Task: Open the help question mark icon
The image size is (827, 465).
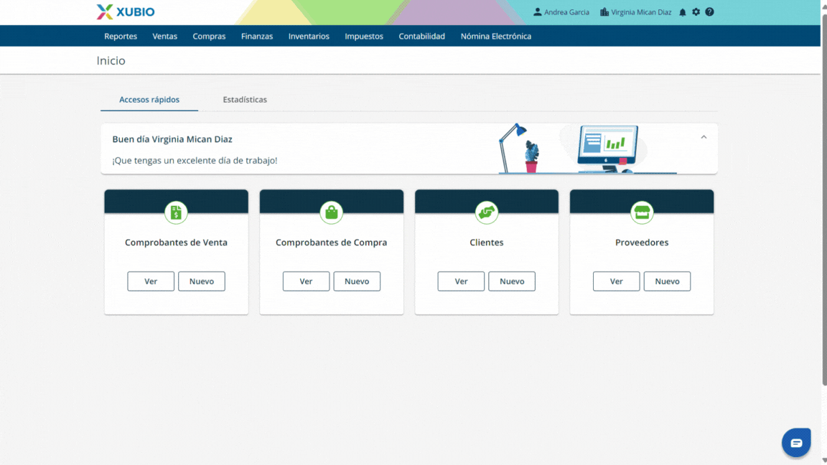Action: [709, 11]
